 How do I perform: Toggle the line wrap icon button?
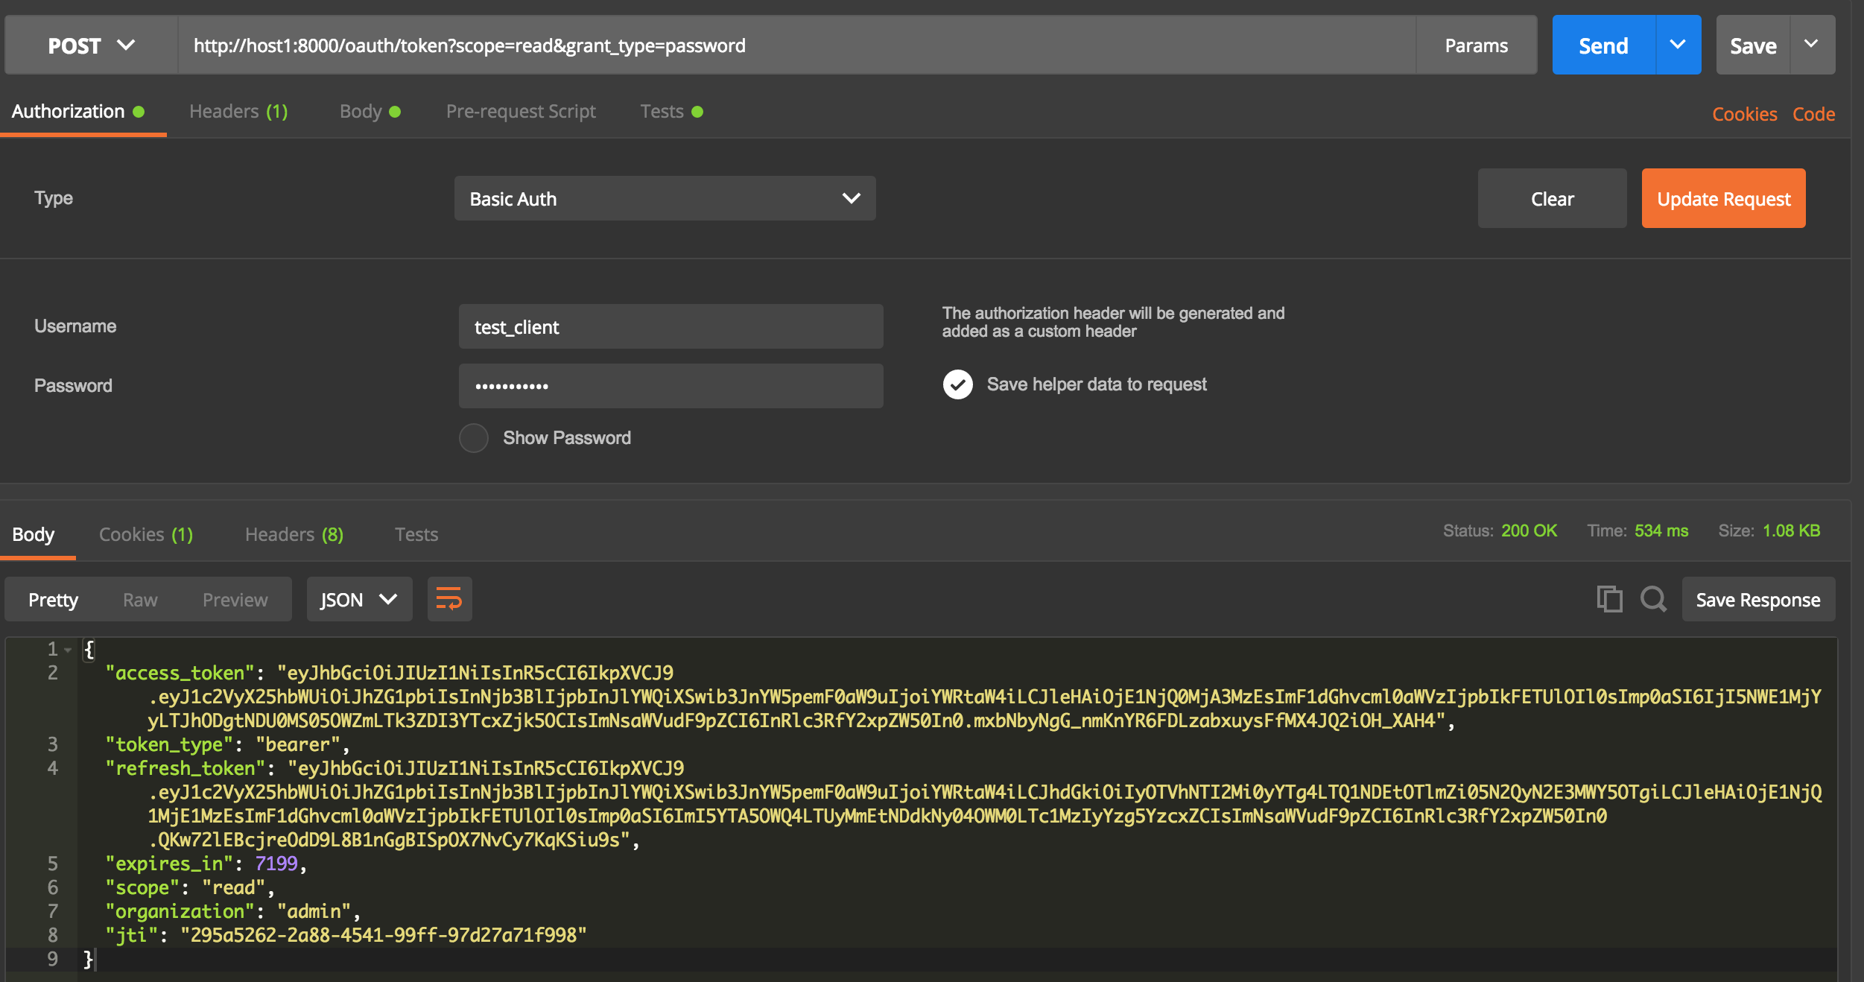(449, 599)
